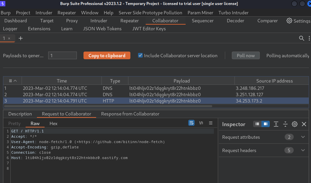Switch Inspector to left-docked layout
Screen dimensions: 311x183
[257, 124]
